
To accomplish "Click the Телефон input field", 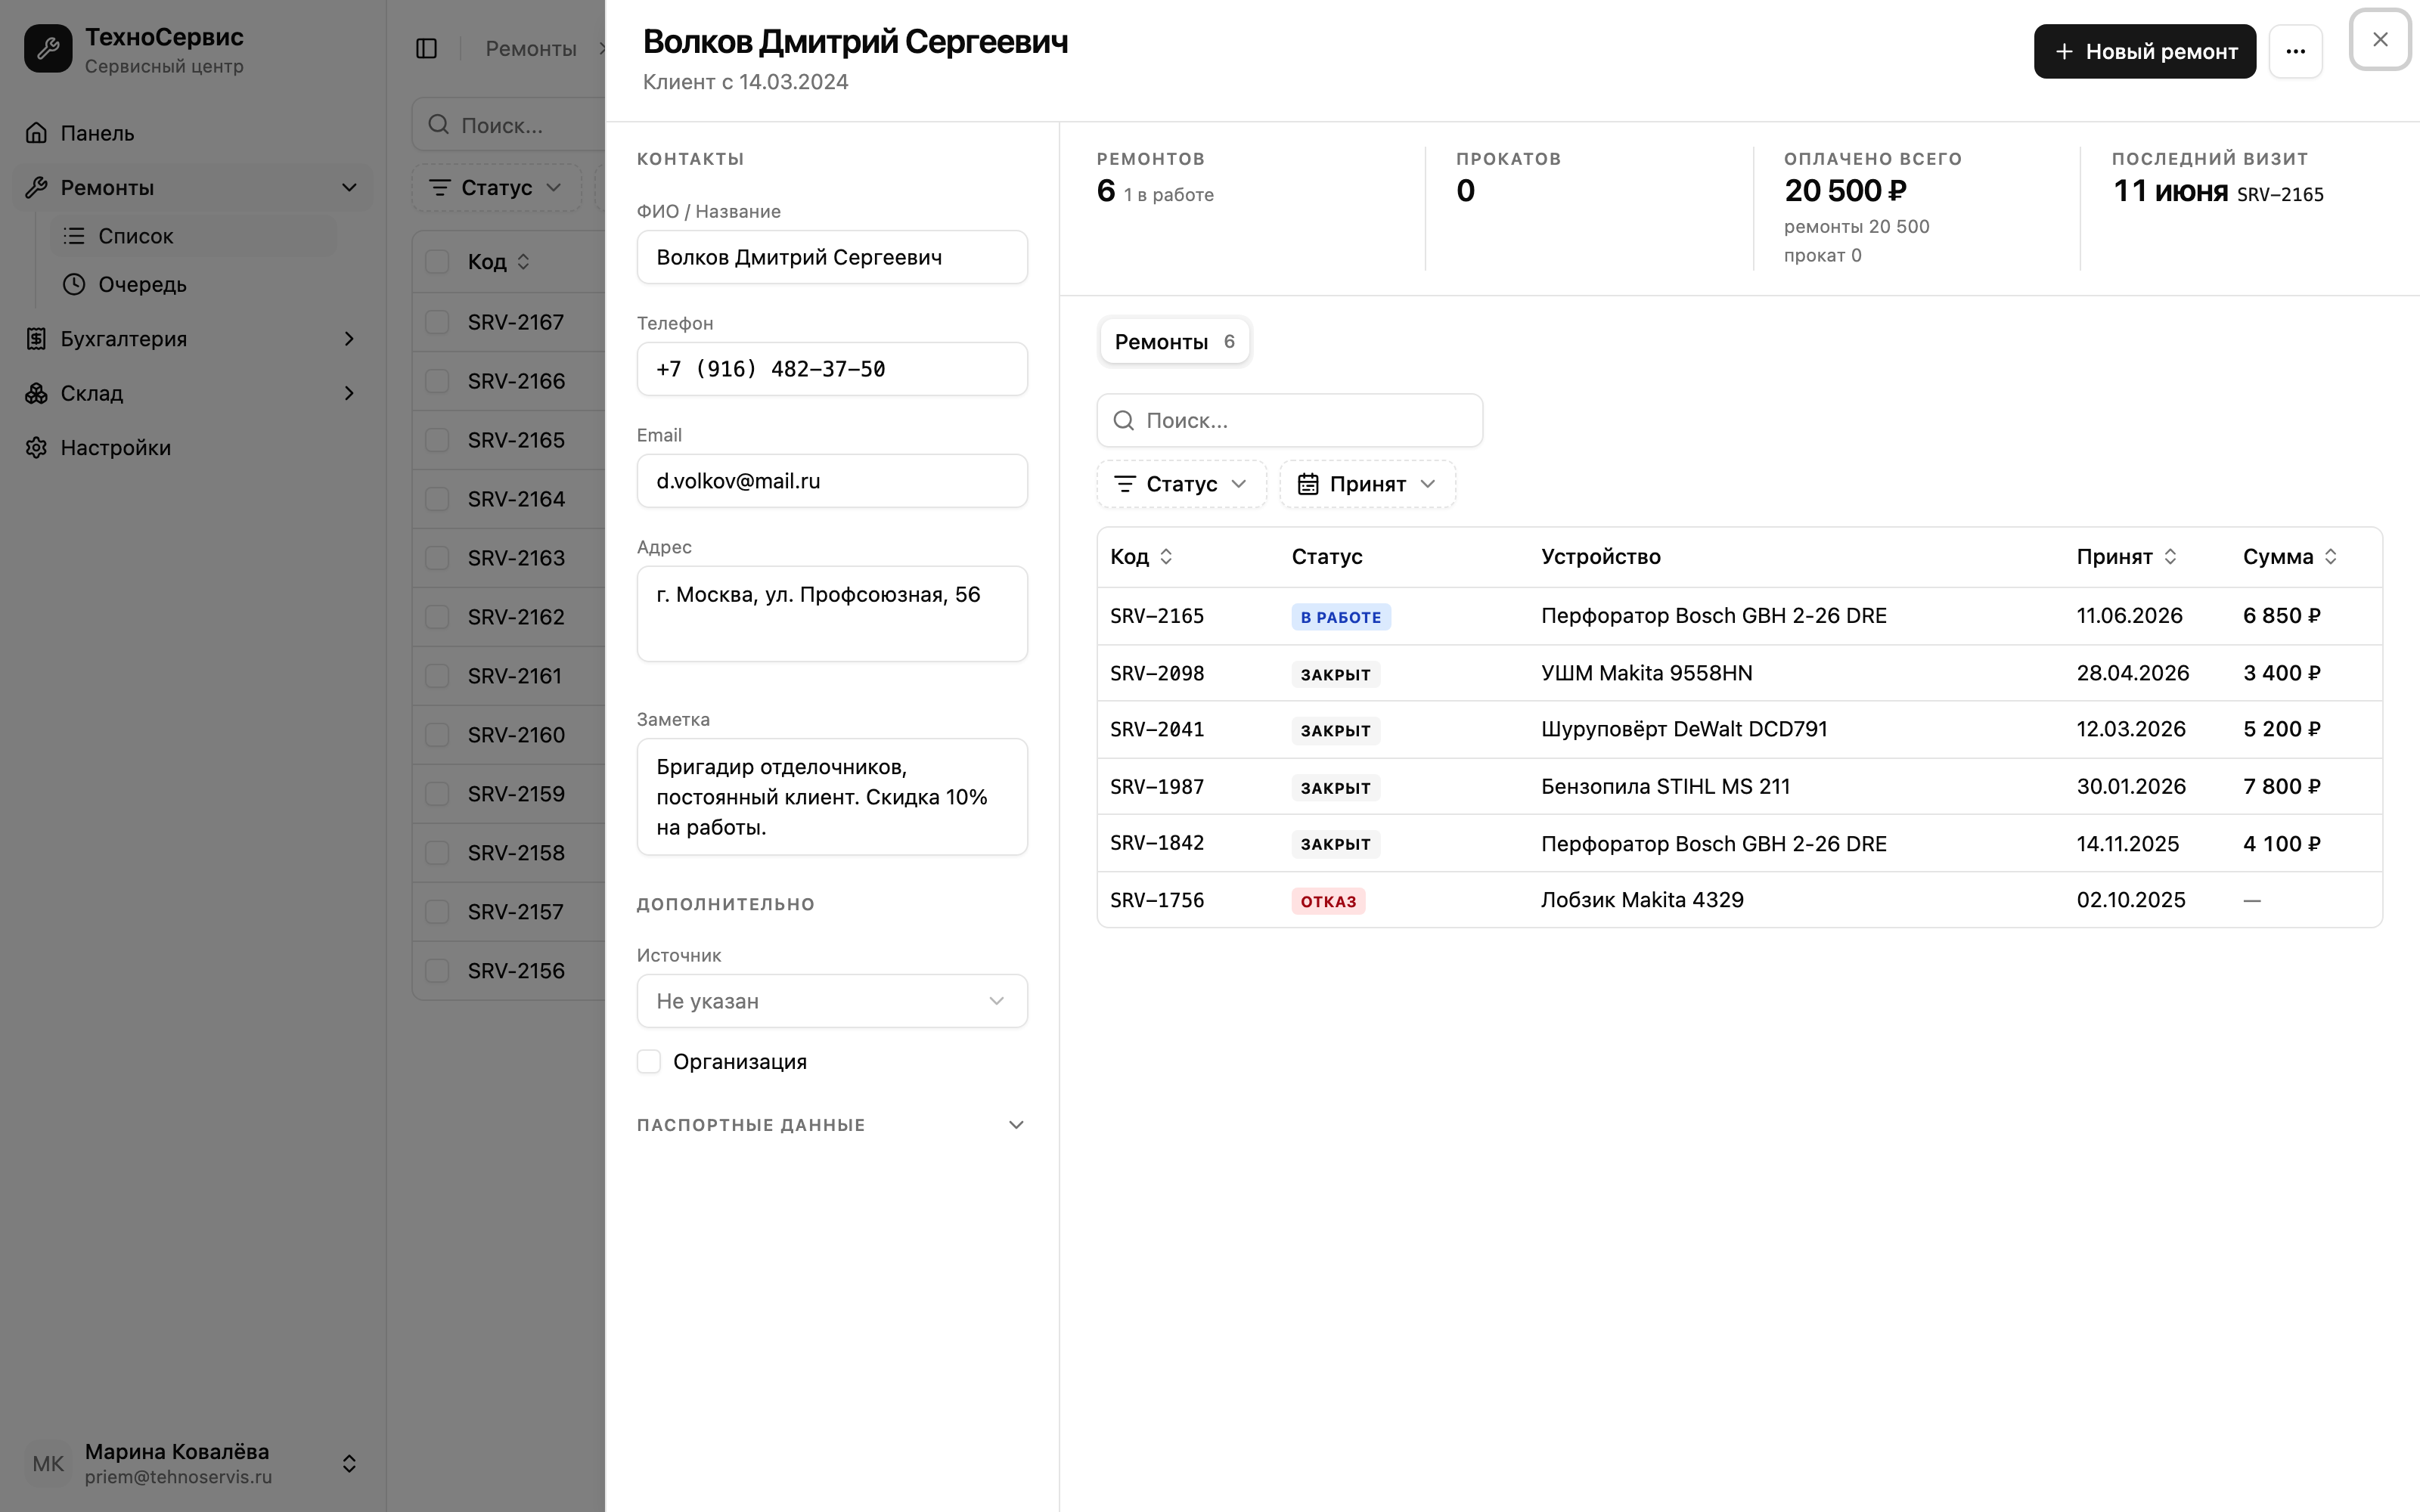I will pyautogui.click(x=832, y=369).
